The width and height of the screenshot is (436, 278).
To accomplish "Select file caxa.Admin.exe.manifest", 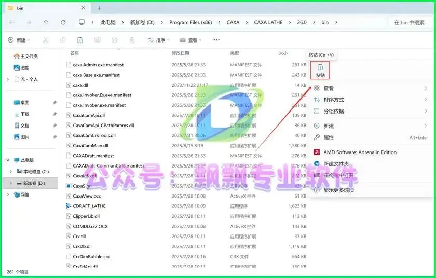I will [98, 65].
